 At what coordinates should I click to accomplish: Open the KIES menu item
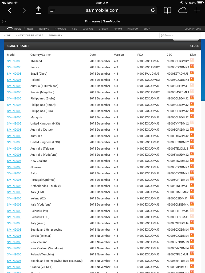coord(74,29)
